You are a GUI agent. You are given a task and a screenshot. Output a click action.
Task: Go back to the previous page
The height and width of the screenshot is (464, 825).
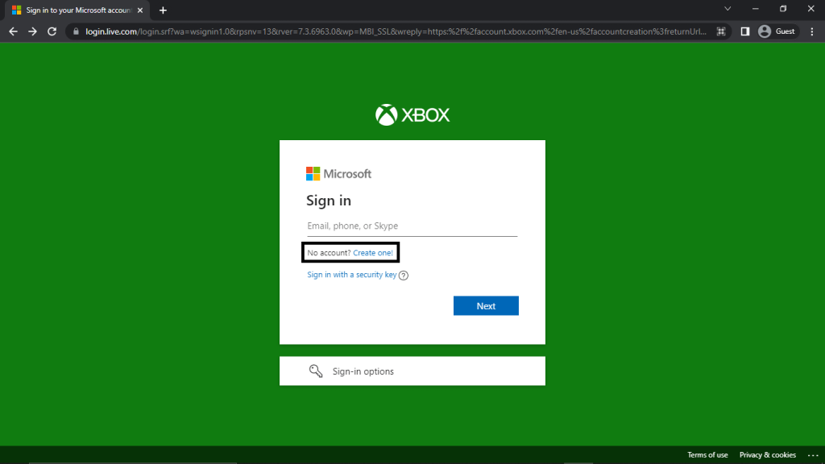click(13, 31)
